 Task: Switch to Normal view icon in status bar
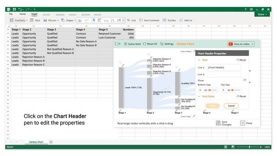tap(225, 147)
